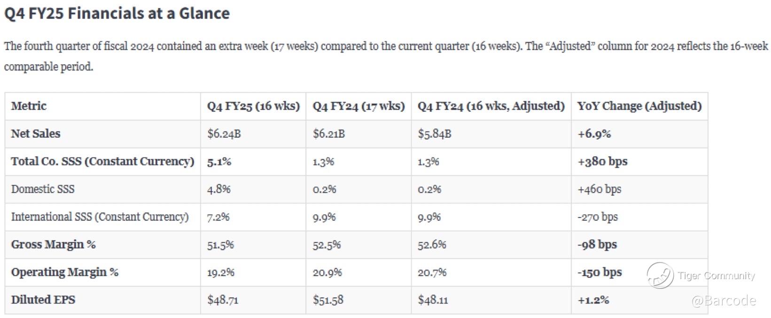The image size is (771, 318).
Task: Select the Gross Margin % row label
Action: pyautogui.click(x=53, y=244)
